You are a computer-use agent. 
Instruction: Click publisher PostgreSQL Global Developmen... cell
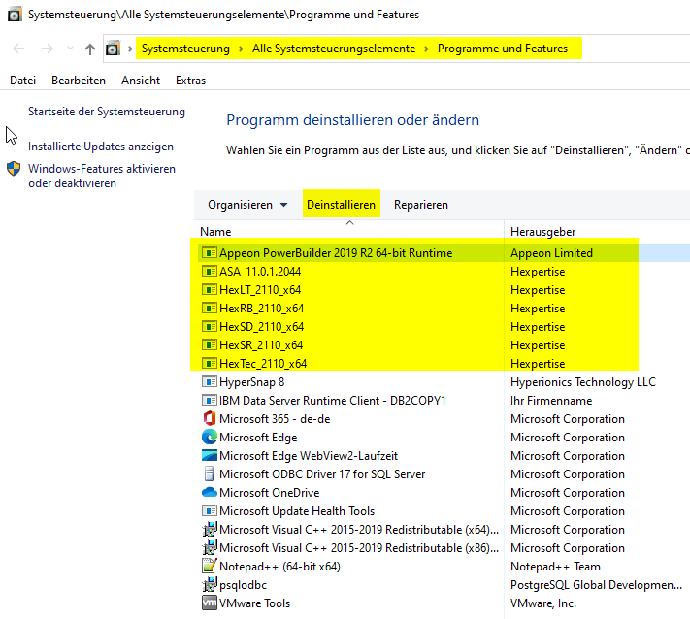(x=596, y=585)
